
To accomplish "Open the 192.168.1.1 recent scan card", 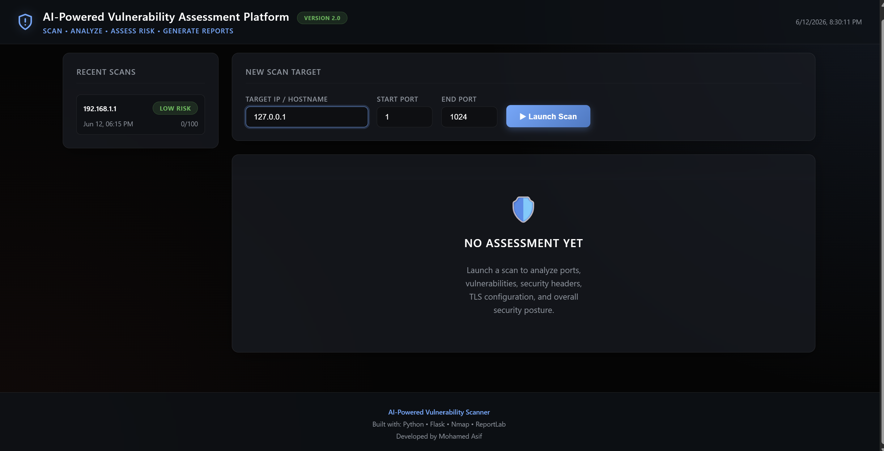I will click(x=140, y=115).
